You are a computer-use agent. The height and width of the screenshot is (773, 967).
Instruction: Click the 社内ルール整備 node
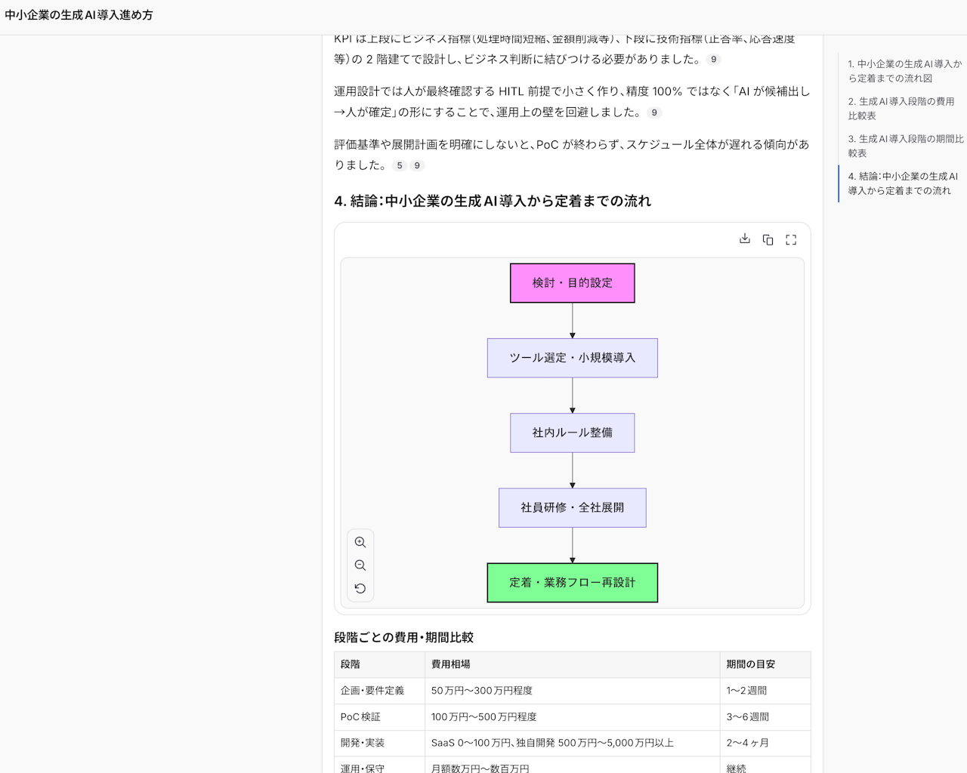[573, 433]
